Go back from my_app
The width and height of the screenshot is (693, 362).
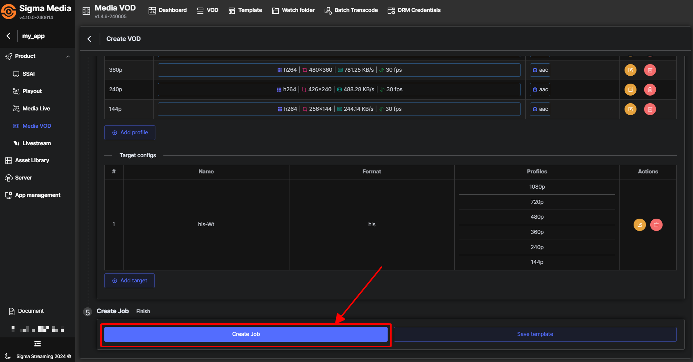[x=9, y=36]
